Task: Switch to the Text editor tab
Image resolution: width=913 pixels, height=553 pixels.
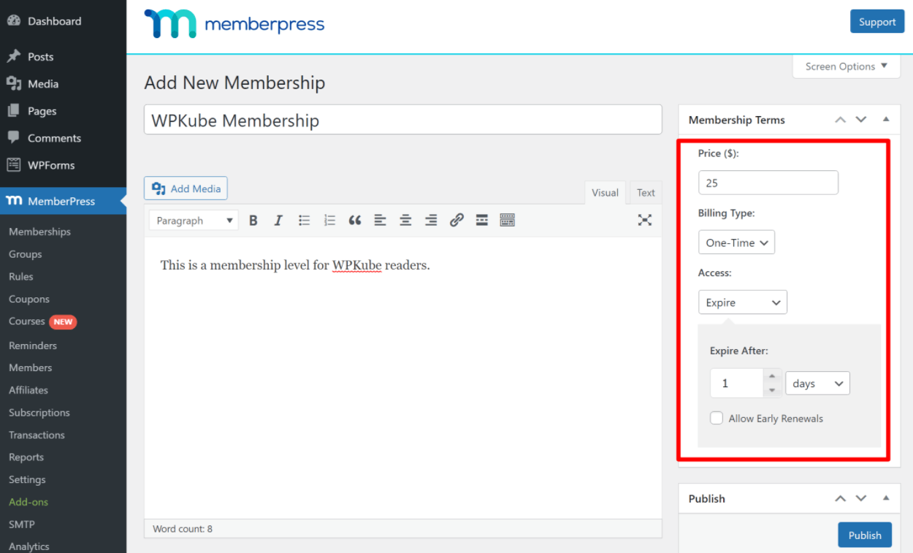Action: (646, 193)
